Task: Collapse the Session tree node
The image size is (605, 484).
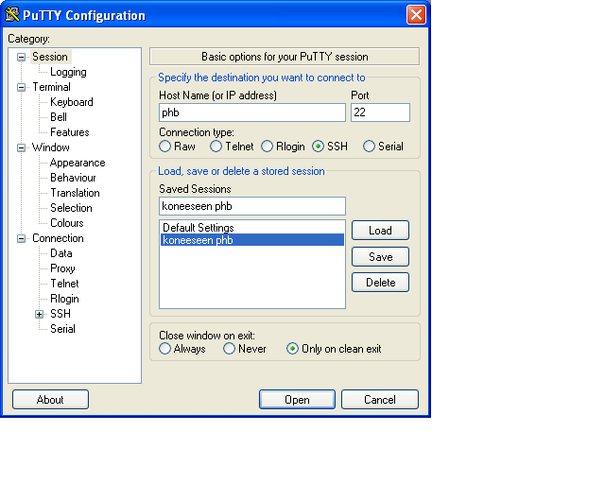Action: pos(21,57)
